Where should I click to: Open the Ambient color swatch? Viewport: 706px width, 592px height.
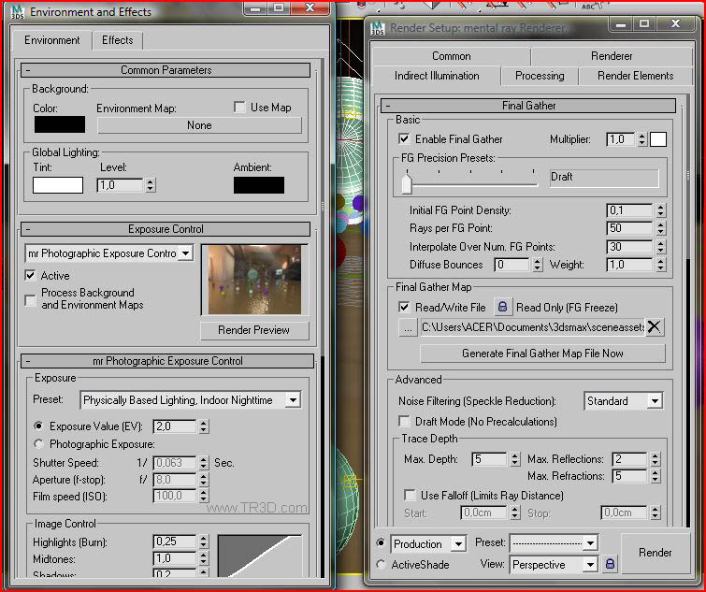pos(259,185)
